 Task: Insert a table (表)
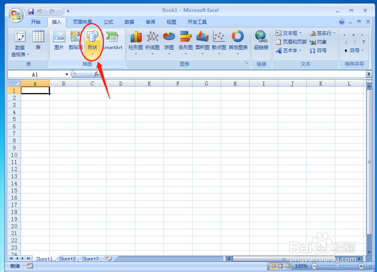tap(38, 40)
